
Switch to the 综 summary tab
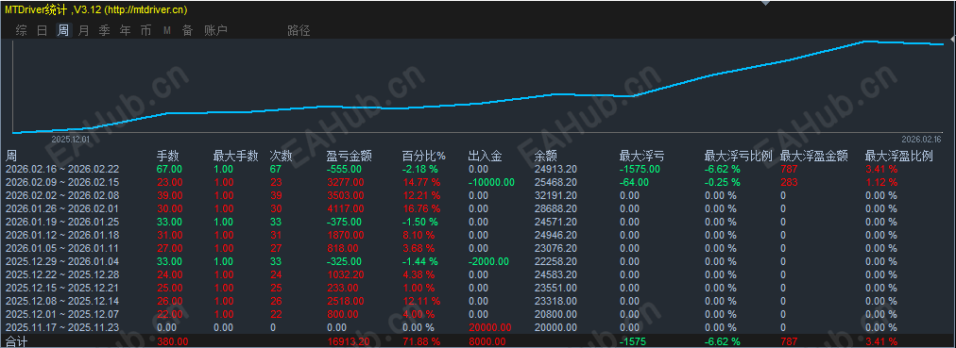coord(22,30)
